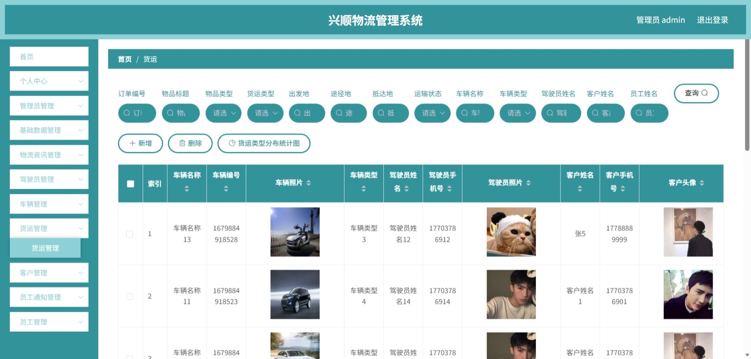Expand 基础数据管理 sidebar menu
The height and width of the screenshot is (359, 751).
[x=49, y=130]
